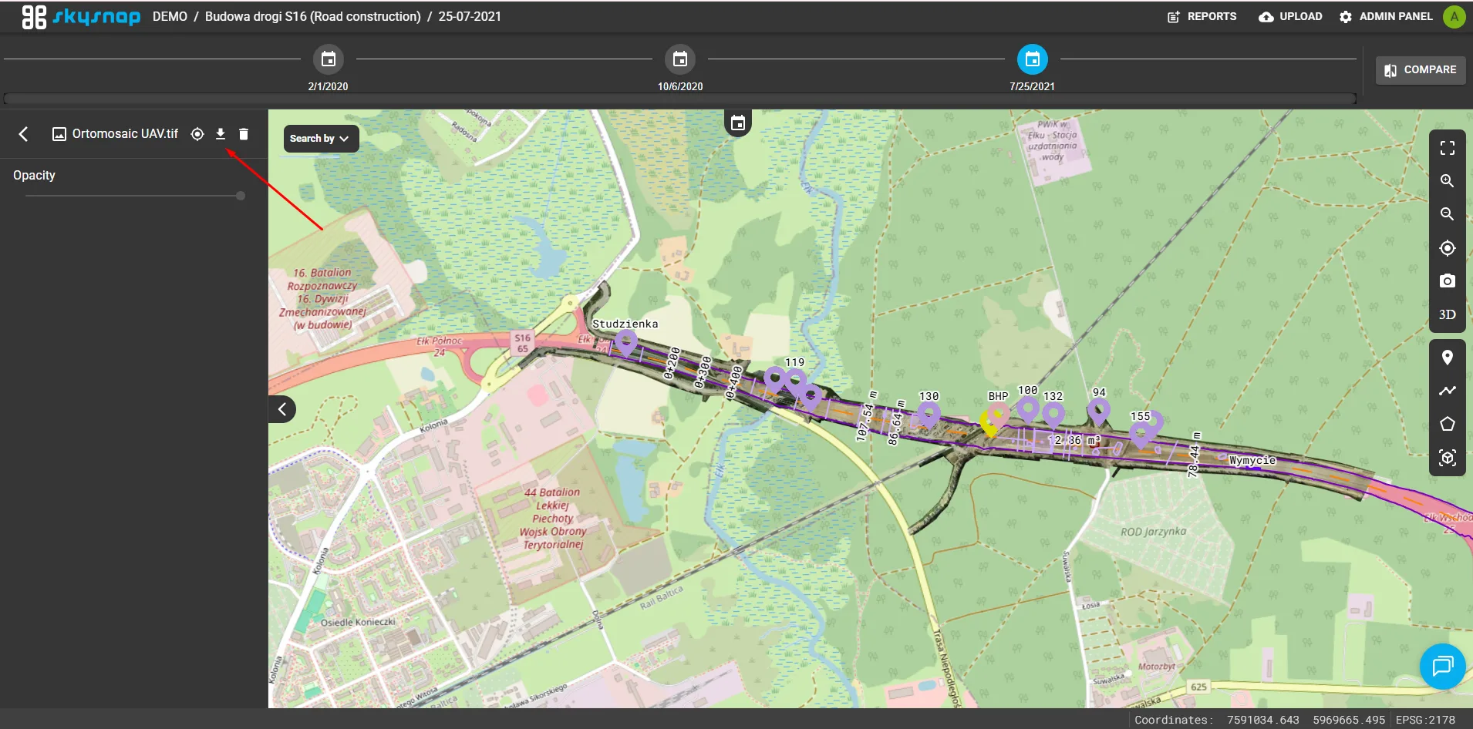
Task: Enter fullscreen map view
Action: (x=1447, y=148)
